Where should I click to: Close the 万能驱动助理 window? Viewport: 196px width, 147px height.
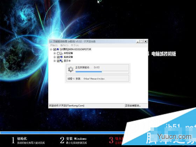[x=146, y=41]
